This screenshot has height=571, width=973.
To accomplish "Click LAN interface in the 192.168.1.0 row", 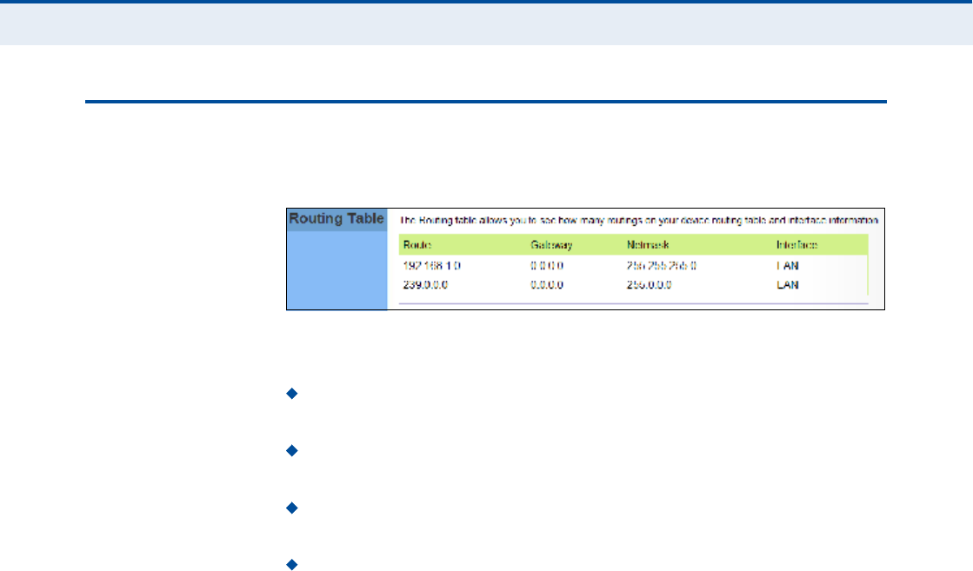I will click(x=788, y=265).
